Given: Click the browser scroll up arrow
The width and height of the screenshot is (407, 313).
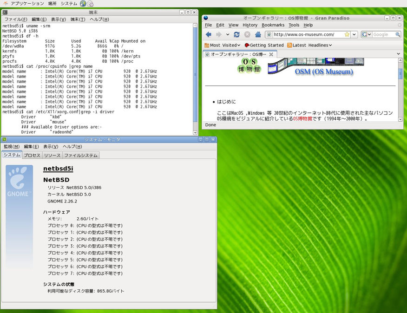Looking at the screenshot, I should (x=400, y=60).
